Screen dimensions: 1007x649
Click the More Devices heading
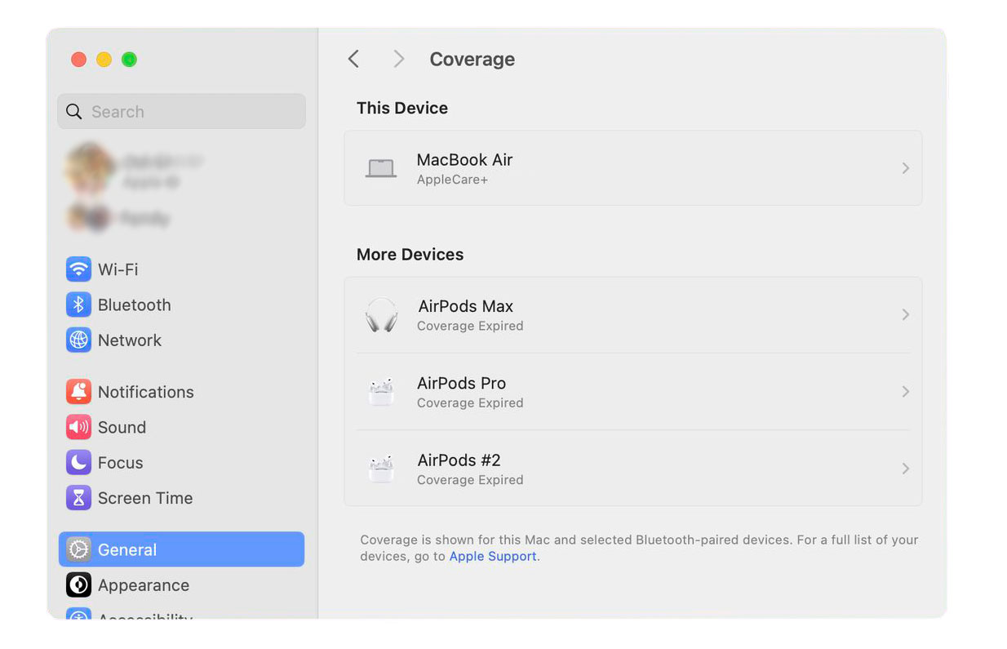[410, 255]
